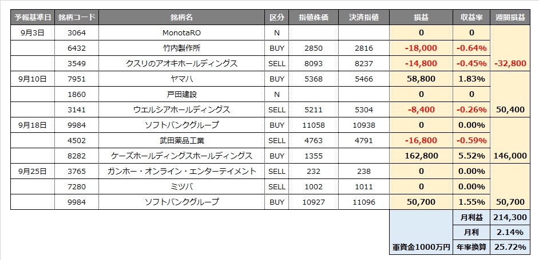Select the 週間損益 column header
The width and height of the screenshot is (539, 260).
coord(512,18)
